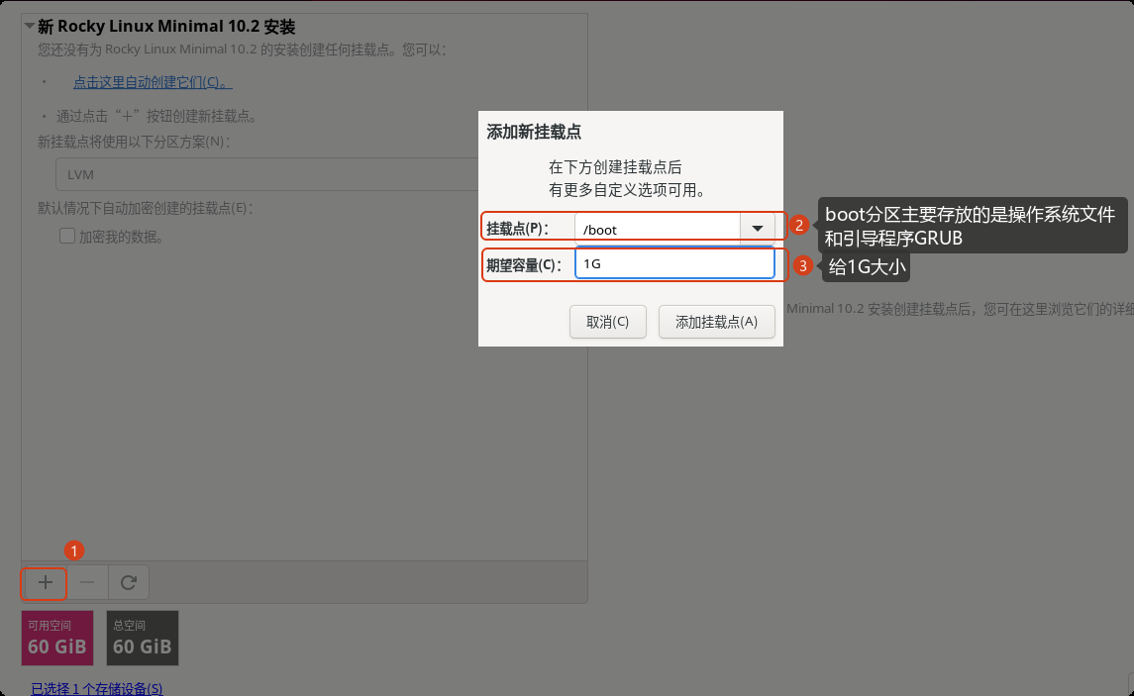The height and width of the screenshot is (696, 1134).
Task: Click the plus icon to add mount point
Action: [45, 582]
